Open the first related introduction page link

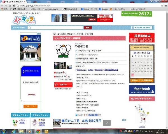(81, 70)
